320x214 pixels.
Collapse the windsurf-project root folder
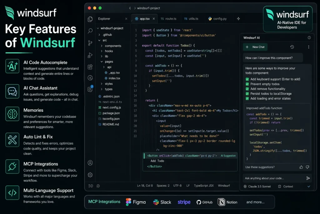point(98,28)
